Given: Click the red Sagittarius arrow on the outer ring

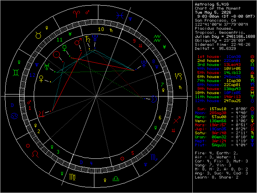Looking at the screenshot, I should pos(177,120).
